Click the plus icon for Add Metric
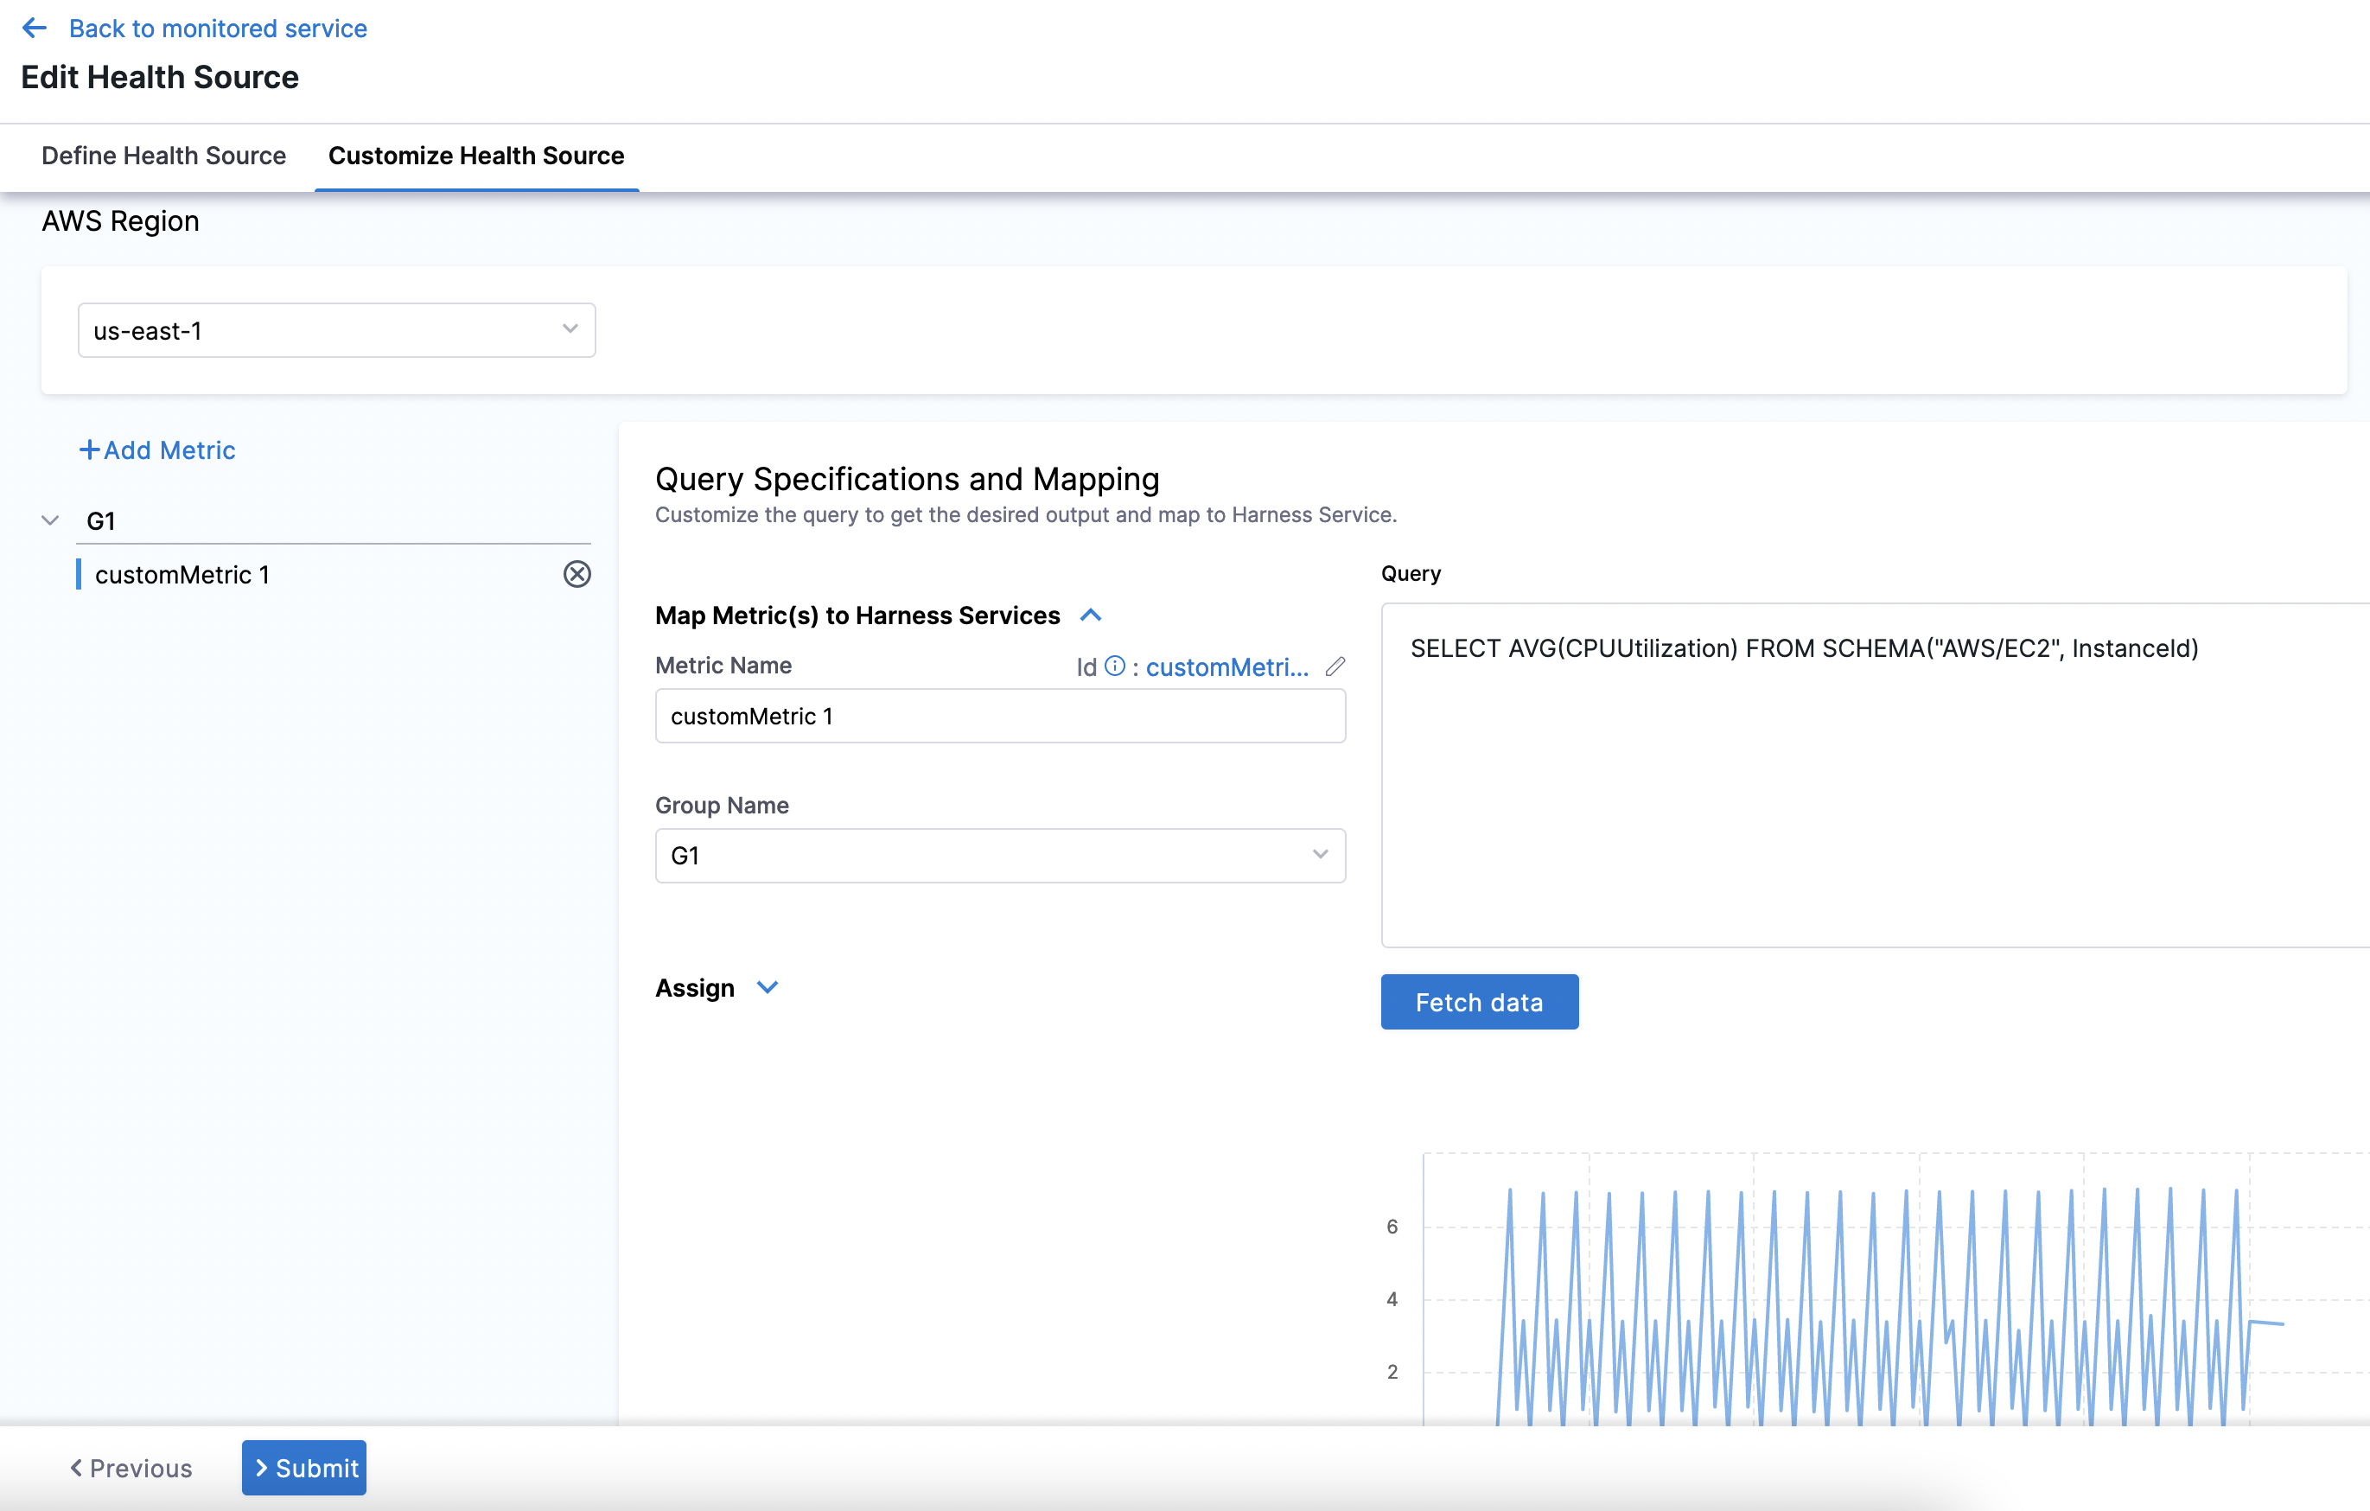Viewport: 2370px width, 1511px height. click(88, 449)
